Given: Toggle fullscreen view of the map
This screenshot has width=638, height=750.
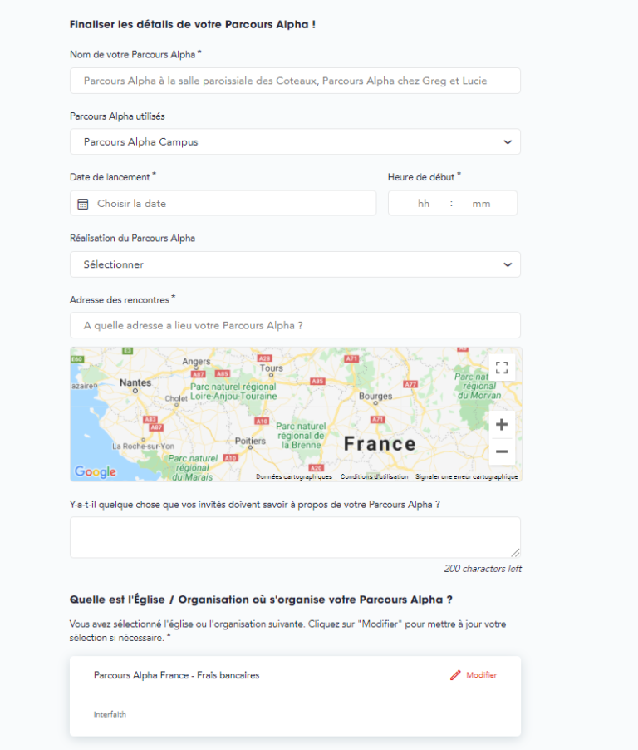Looking at the screenshot, I should (502, 368).
